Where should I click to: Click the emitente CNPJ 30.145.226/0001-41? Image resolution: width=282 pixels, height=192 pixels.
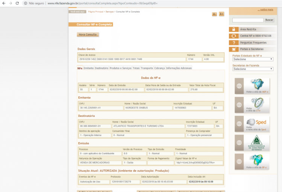coord(90,108)
